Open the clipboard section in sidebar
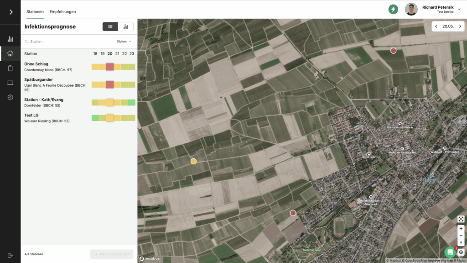This screenshot has height=263, width=467. click(10, 68)
